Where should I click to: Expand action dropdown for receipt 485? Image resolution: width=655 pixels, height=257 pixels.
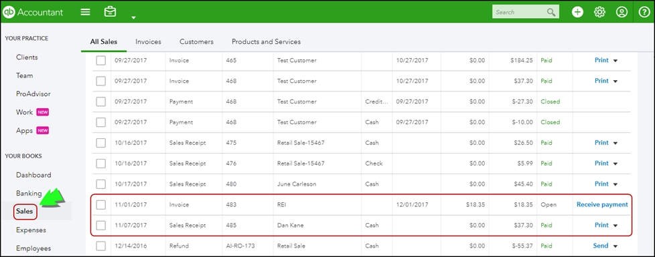click(615, 226)
